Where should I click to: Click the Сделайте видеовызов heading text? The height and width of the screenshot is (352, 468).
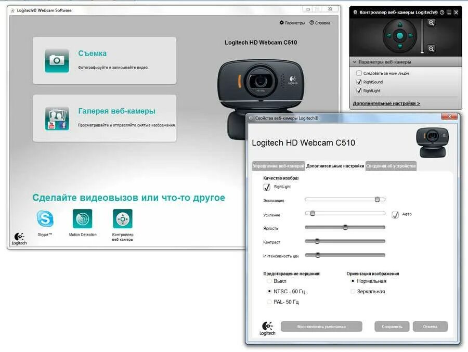[128, 198]
